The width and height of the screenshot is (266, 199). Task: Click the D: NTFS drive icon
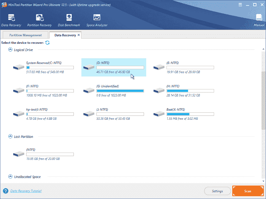point(89,67)
